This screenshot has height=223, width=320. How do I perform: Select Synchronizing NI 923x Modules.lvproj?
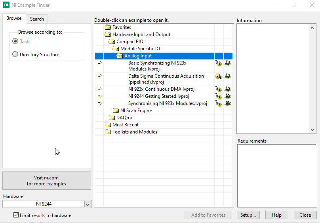[164, 103]
